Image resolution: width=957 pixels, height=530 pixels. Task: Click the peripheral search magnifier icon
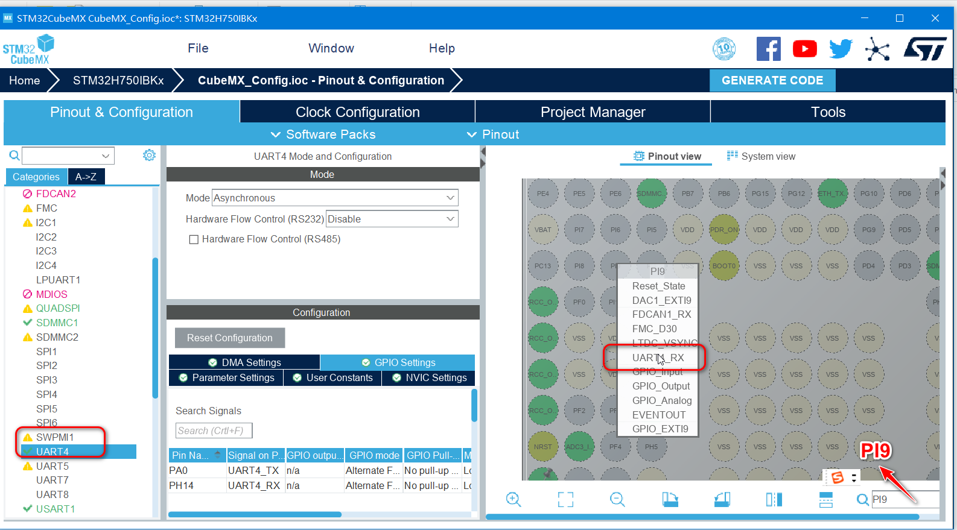click(x=14, y=156)
